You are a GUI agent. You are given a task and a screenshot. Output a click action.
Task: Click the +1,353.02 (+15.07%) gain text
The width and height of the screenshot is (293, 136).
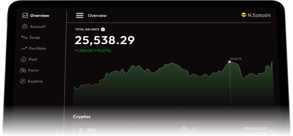click(93, 51)
